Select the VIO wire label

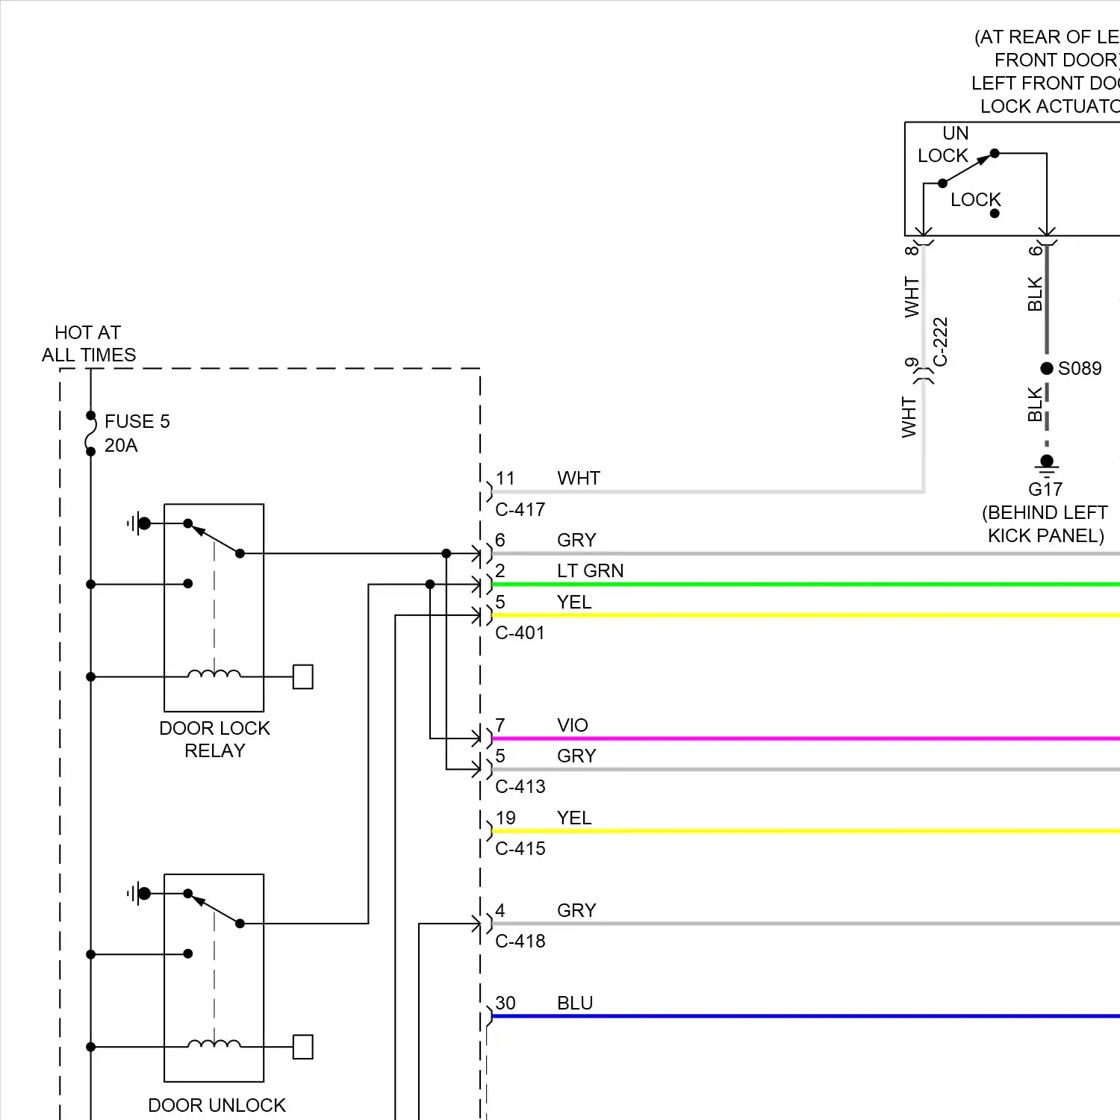[x=573, y=725]
